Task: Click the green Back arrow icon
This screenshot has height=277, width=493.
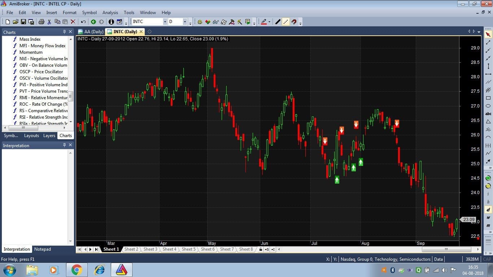Action: pos(93,22)
